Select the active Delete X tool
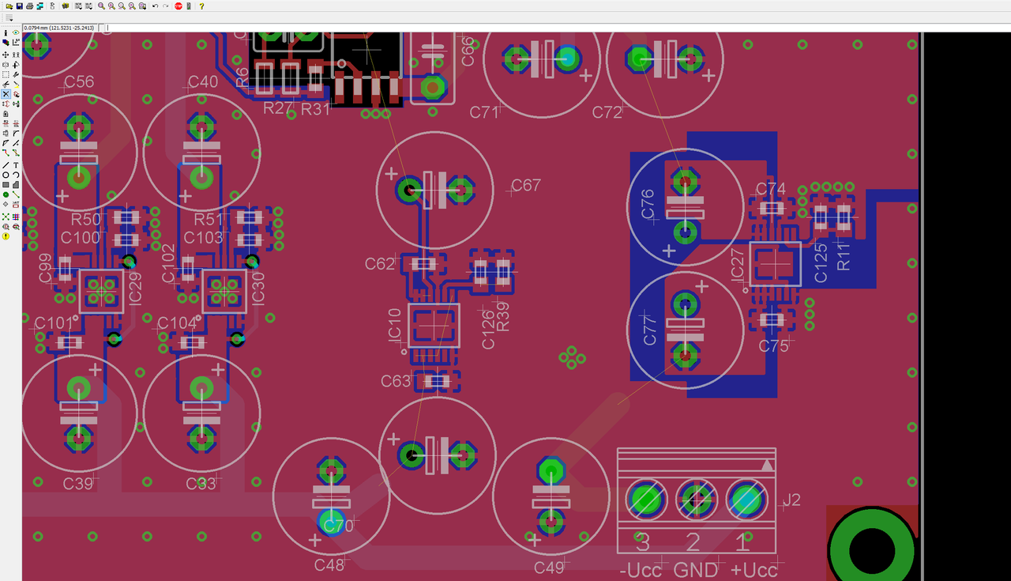Image resolution: width=1011 pixels, height=581 pixels. click(x=6, y=94)
